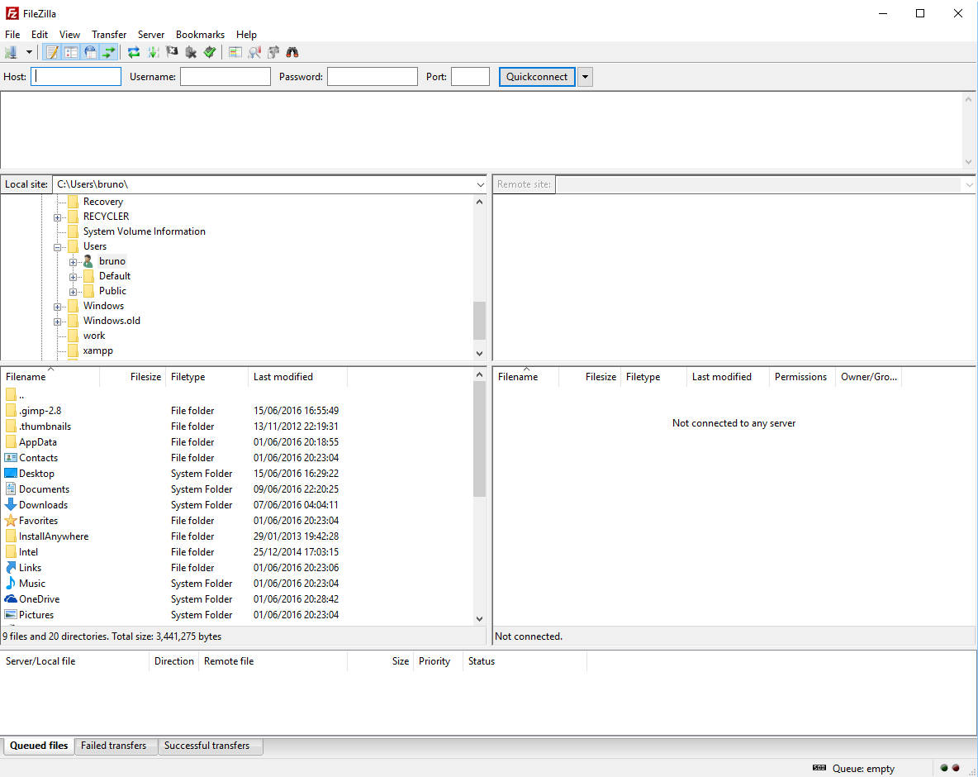Refresh the file and folder lists
The height and width of the screenshot is (777, 978).
[x=134, y=52]
